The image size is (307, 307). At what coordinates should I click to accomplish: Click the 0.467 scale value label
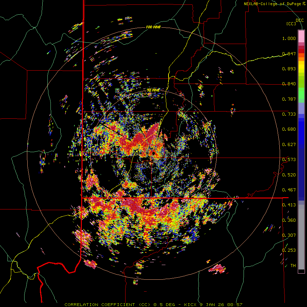pyautogui.click(x=289, y=190)
